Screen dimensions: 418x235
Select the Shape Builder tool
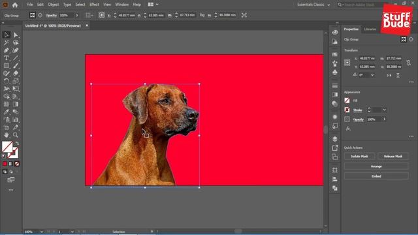[7, 97]
